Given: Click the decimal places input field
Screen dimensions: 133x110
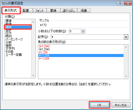Looking at the screenshot, I should (x=75, y=31).
